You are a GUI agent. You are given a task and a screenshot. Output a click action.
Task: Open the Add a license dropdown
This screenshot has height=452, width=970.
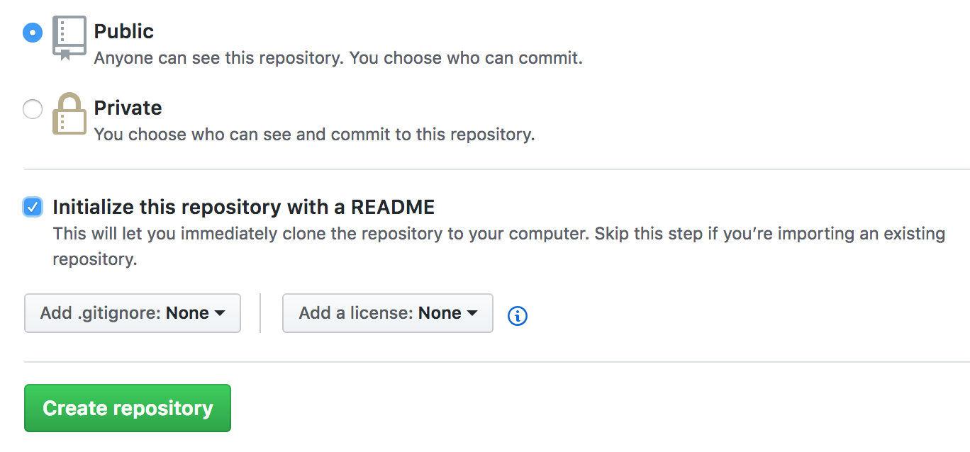click(388, 313)
